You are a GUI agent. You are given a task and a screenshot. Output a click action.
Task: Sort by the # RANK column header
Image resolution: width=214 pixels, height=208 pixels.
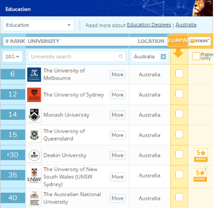point(15,41)
